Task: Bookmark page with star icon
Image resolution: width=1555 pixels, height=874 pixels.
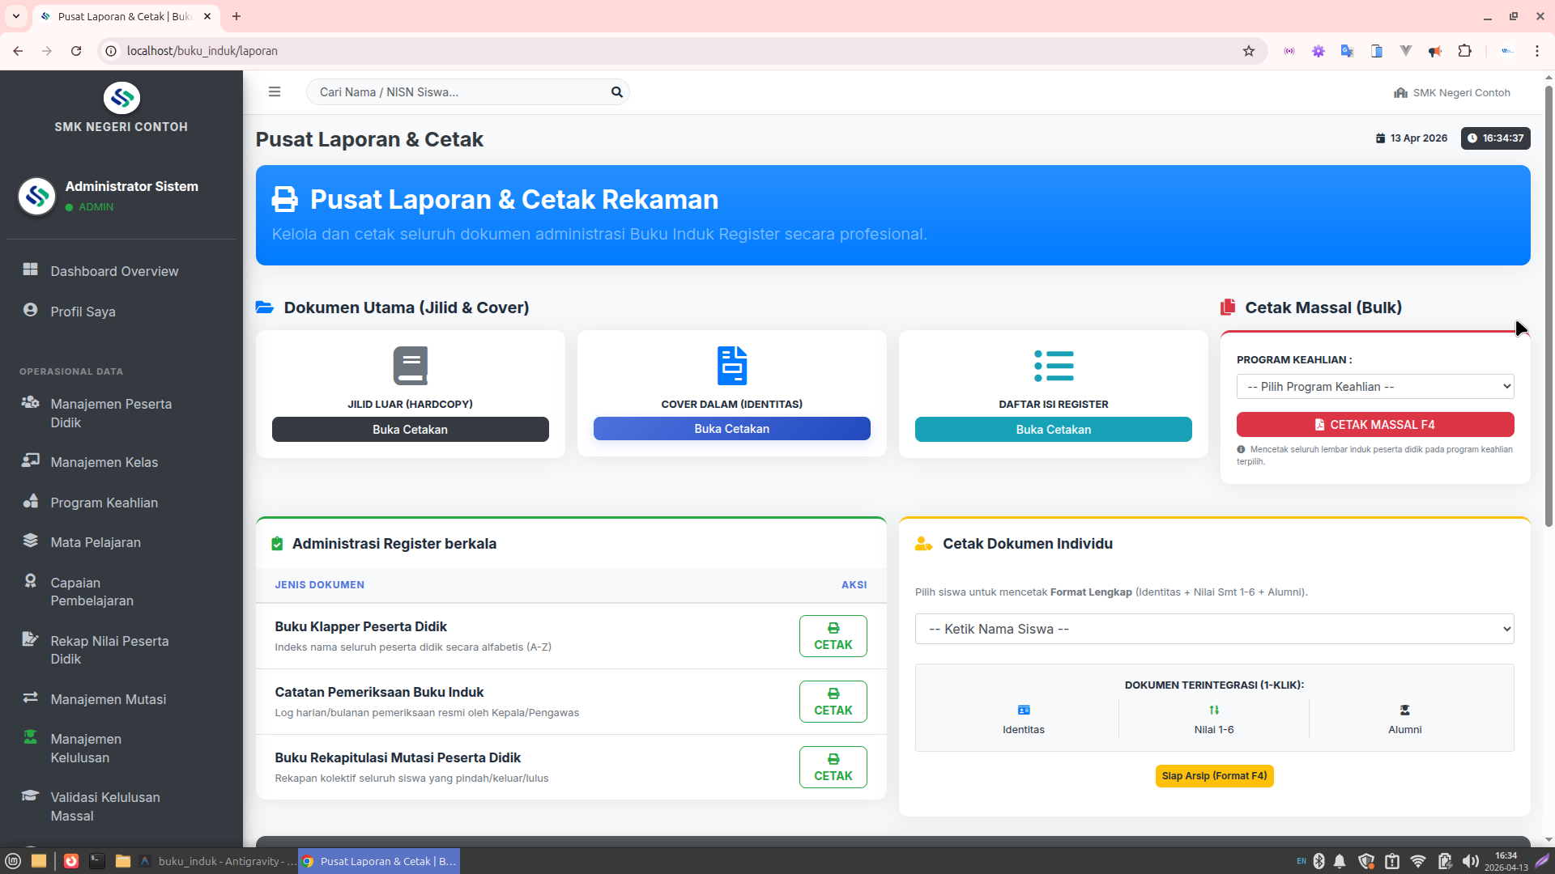Action: 1249,51
